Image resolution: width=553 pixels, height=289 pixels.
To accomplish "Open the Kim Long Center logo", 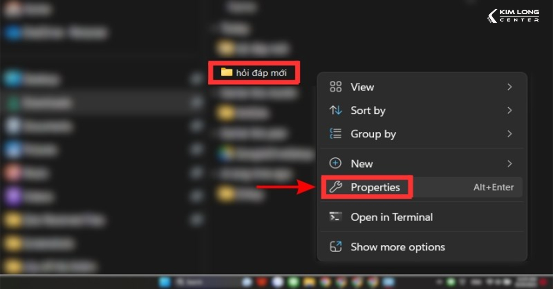I will (513, 16).
